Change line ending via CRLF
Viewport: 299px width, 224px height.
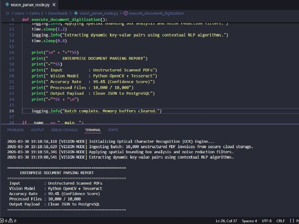280,221
